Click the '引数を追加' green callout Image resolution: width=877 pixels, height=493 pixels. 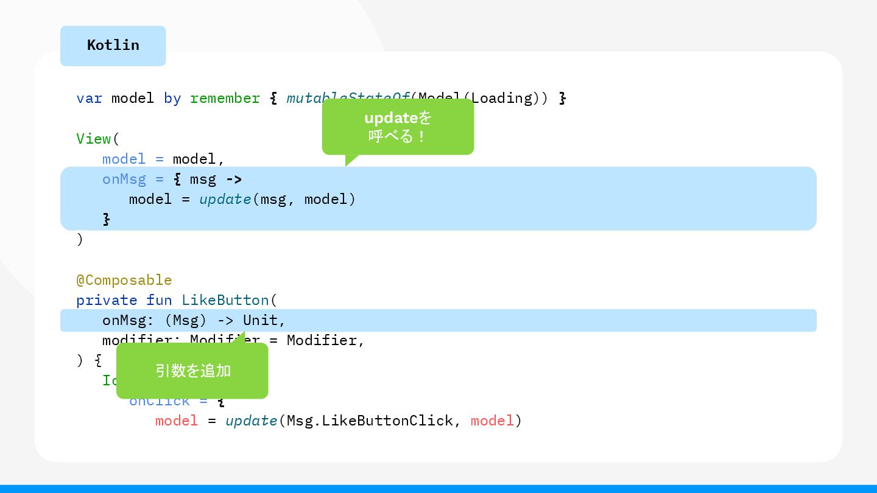click(x=192, y=371)
